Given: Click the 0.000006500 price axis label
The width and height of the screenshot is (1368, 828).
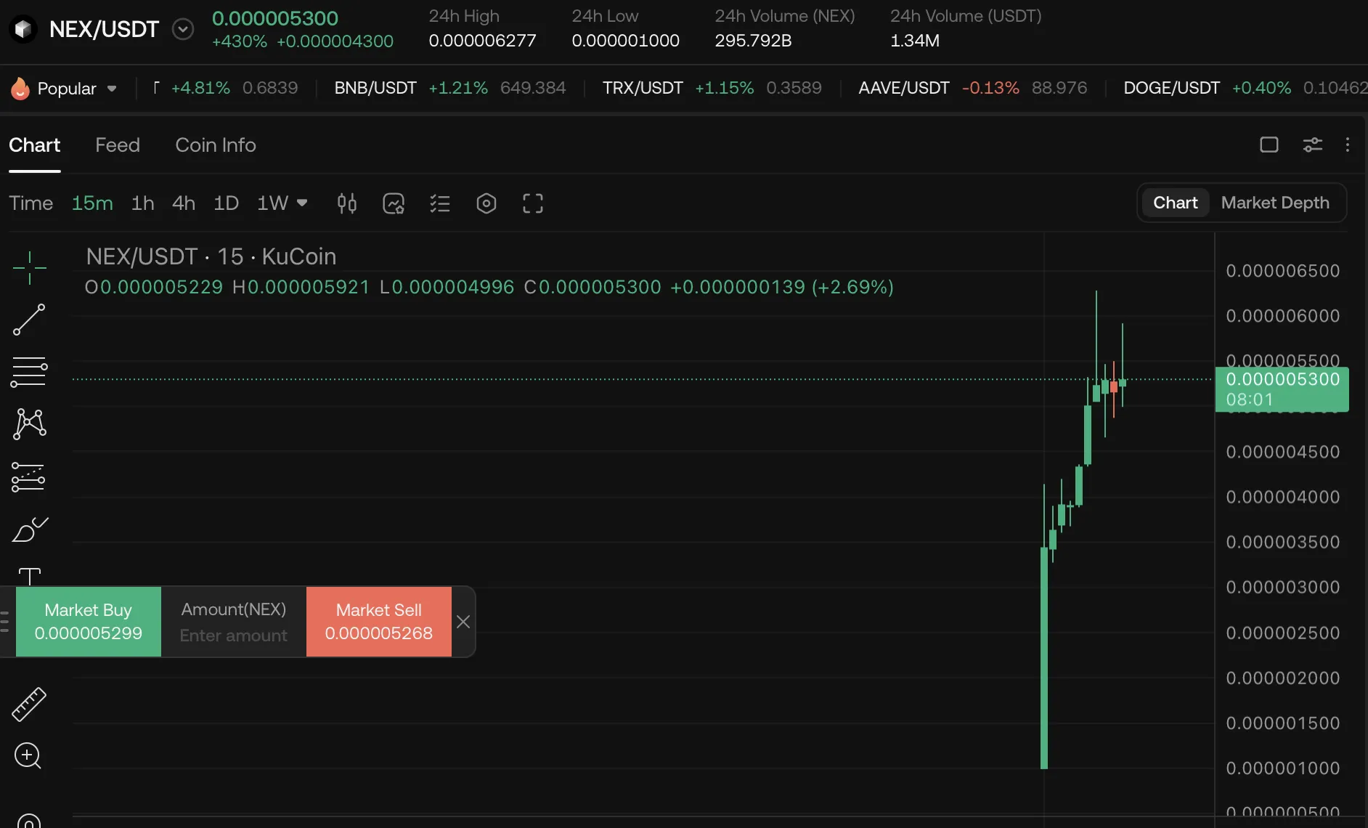Looking at the screenshot, I should (1282, 271).
